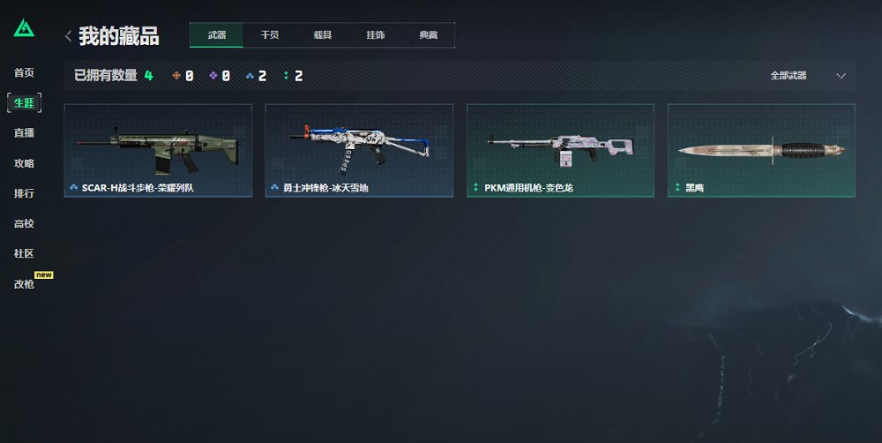Click the green rarity icon on PKM card
The image size is (882, 443).
(x=476, y=187)
